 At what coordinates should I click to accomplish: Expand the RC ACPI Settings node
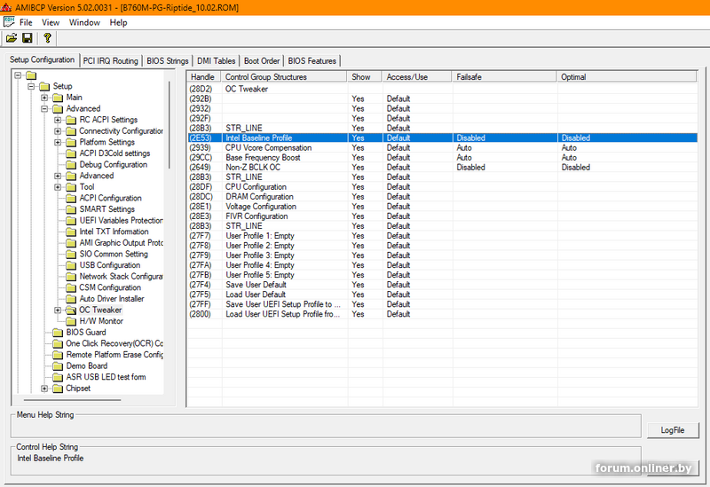pos(58,120)
